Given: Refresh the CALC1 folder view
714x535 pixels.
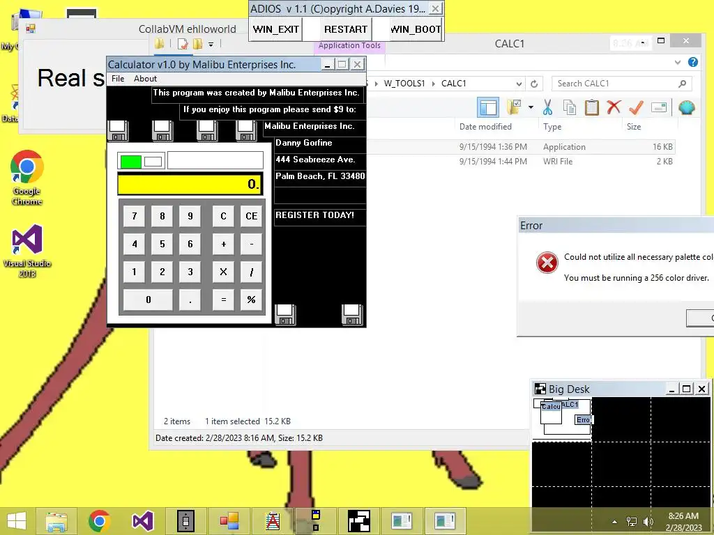Looking at the screenshot, I should (x=534, y=84).
